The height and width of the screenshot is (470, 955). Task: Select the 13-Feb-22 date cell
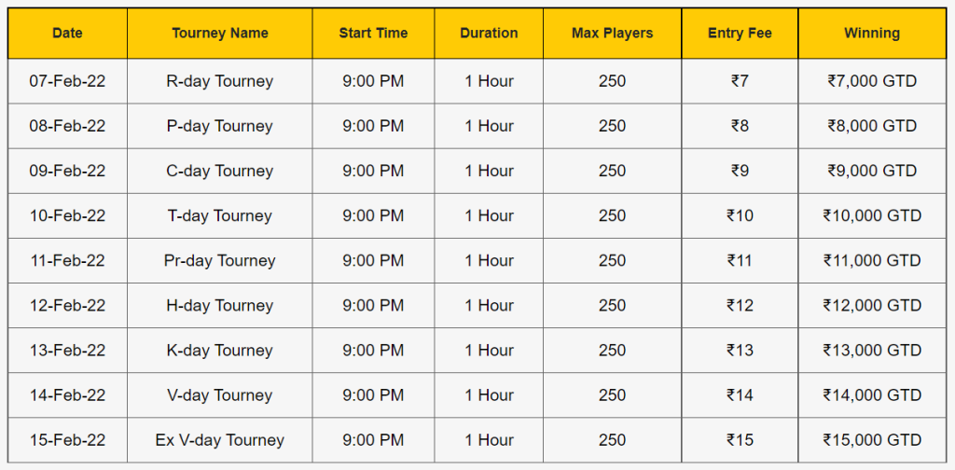pyautogui.click(x=67, y=351)
